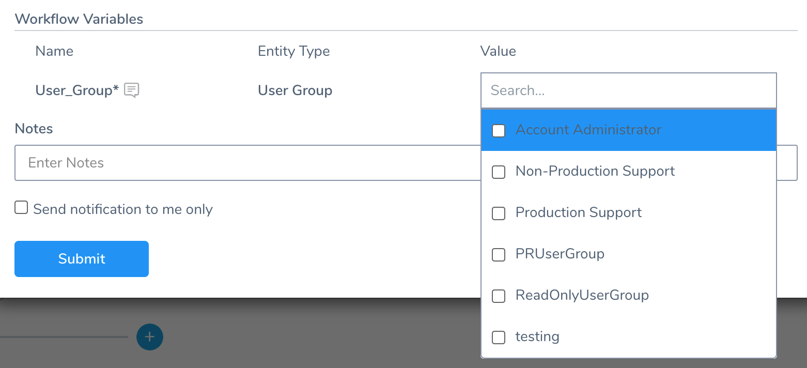
Task: Select Account Administrator option label
Action: [x=588, y=130]
